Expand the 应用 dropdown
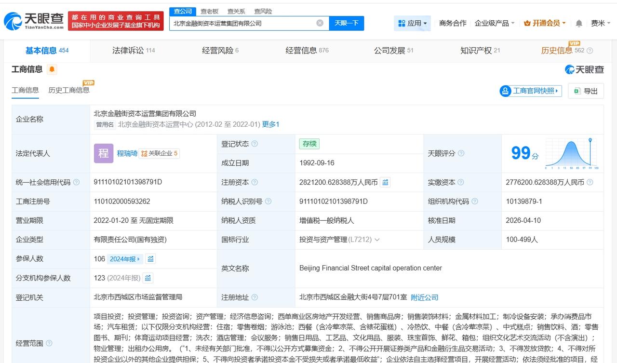Image resolution: width=617 pixels, height=363 pixels. [412, 23]
